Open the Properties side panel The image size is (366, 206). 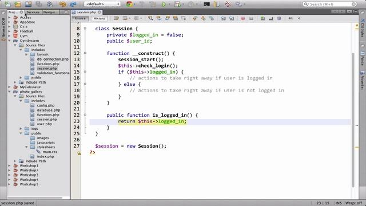point(362,81)
